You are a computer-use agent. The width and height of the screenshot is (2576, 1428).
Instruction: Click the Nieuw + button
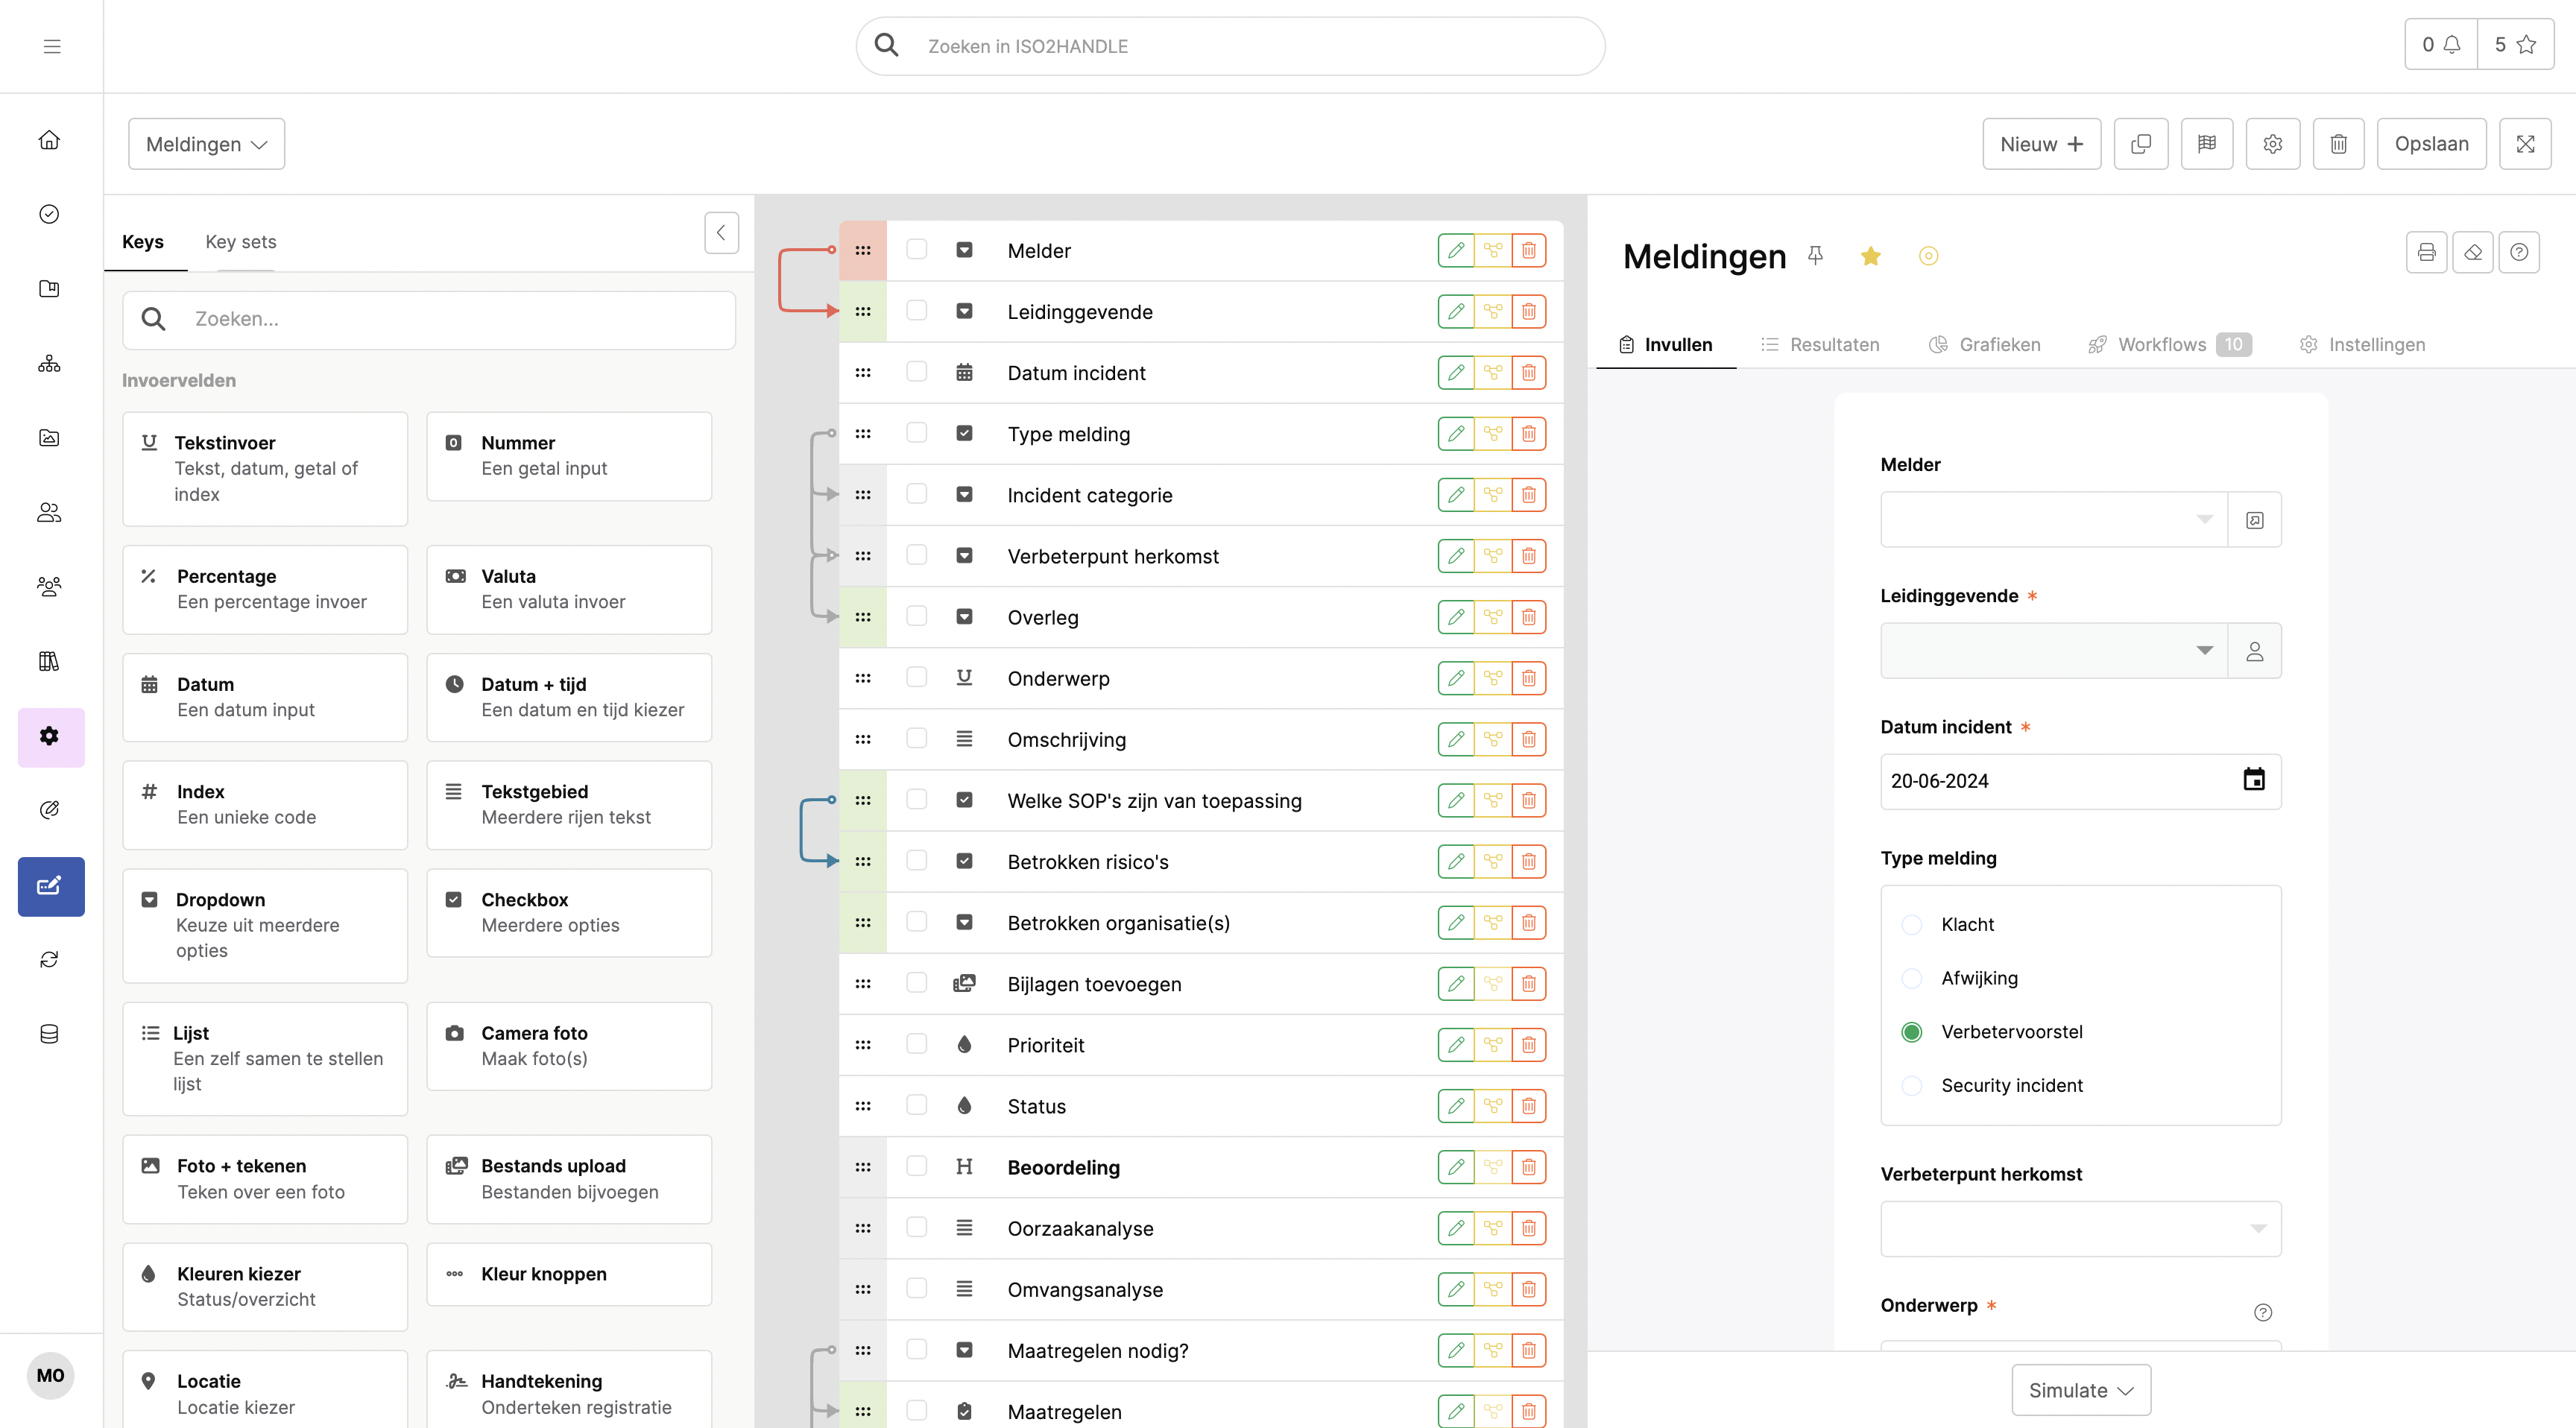point(2040,144)
